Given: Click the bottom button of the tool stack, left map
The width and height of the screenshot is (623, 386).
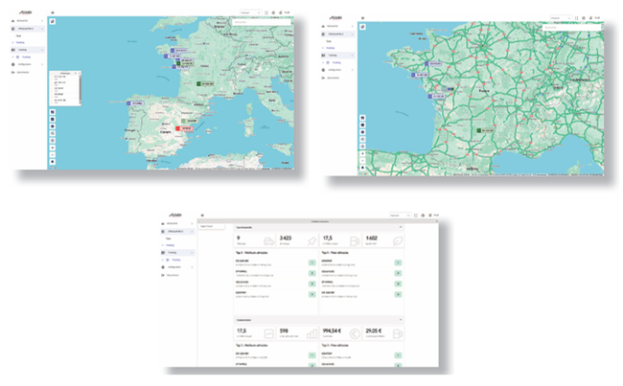Looking at the screenshot, I should click(x=53, y=162).
